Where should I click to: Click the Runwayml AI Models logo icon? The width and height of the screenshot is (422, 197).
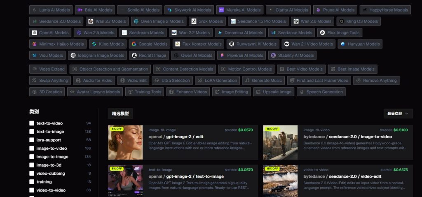(x=232, y=44)
